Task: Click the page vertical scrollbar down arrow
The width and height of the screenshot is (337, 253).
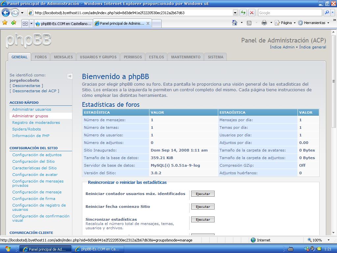Action: (334, 233)
